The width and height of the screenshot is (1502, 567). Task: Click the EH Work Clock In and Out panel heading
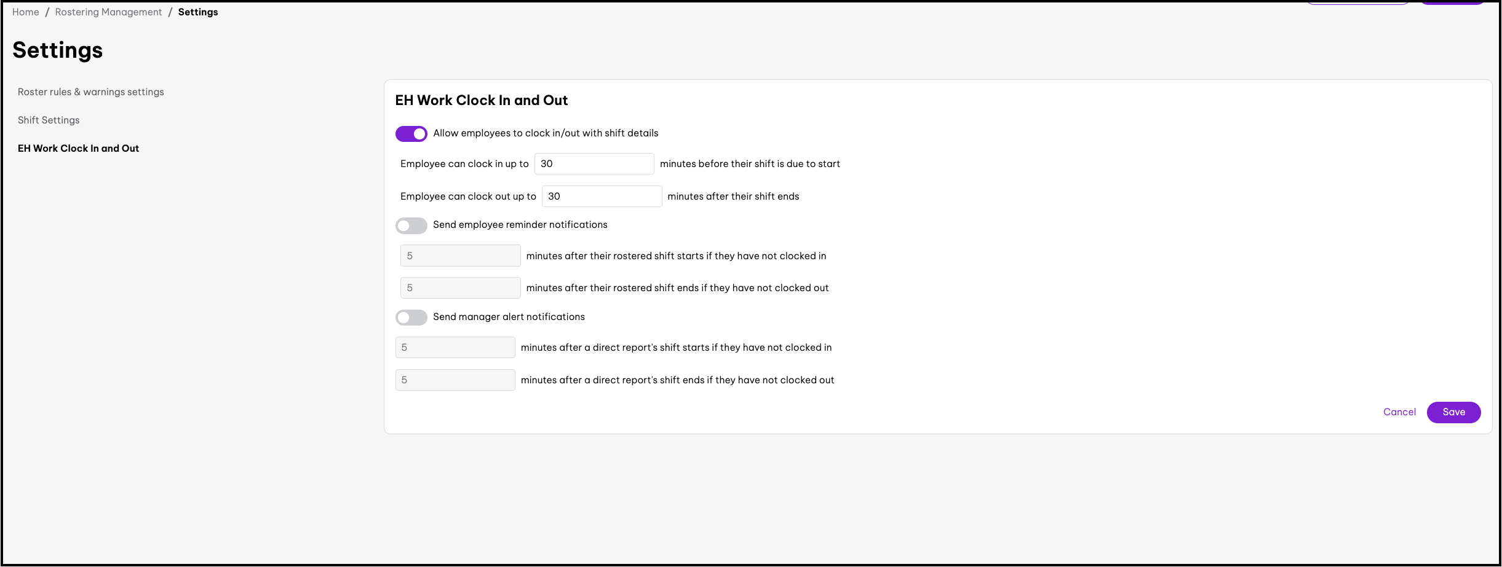pyautogui.click(x=481, y=101)
